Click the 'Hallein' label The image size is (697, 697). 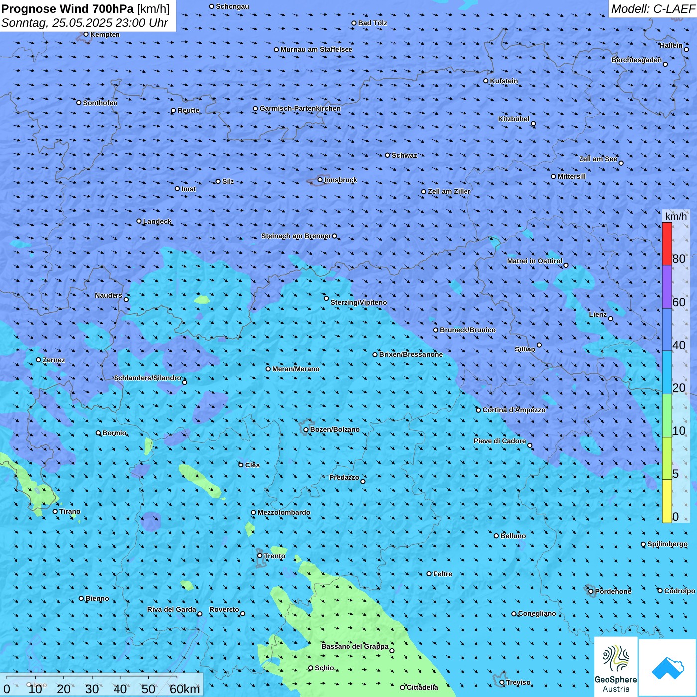tap(671, 45)
